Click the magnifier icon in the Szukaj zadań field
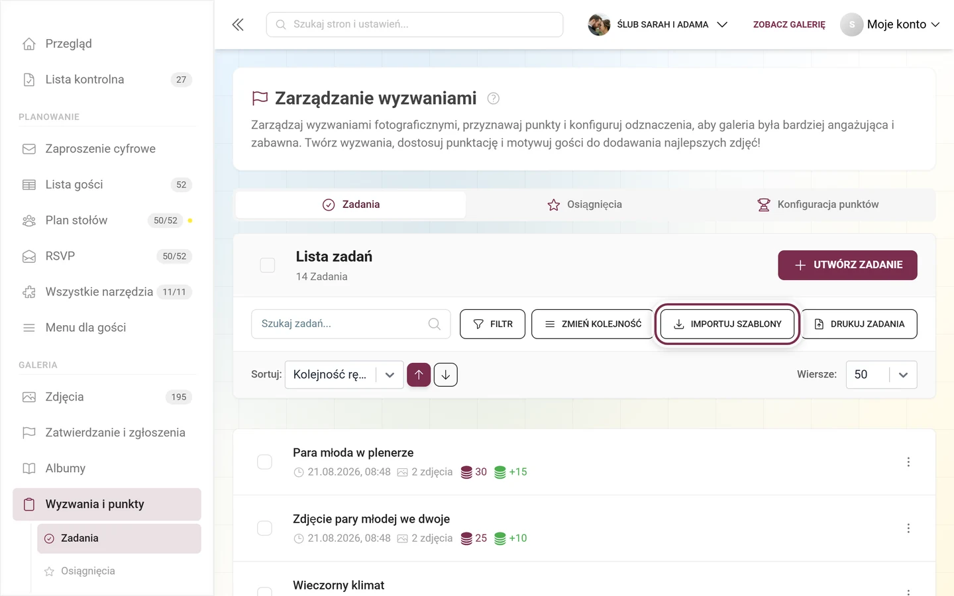Screen dimensions: 954x596 pos(434,324)
